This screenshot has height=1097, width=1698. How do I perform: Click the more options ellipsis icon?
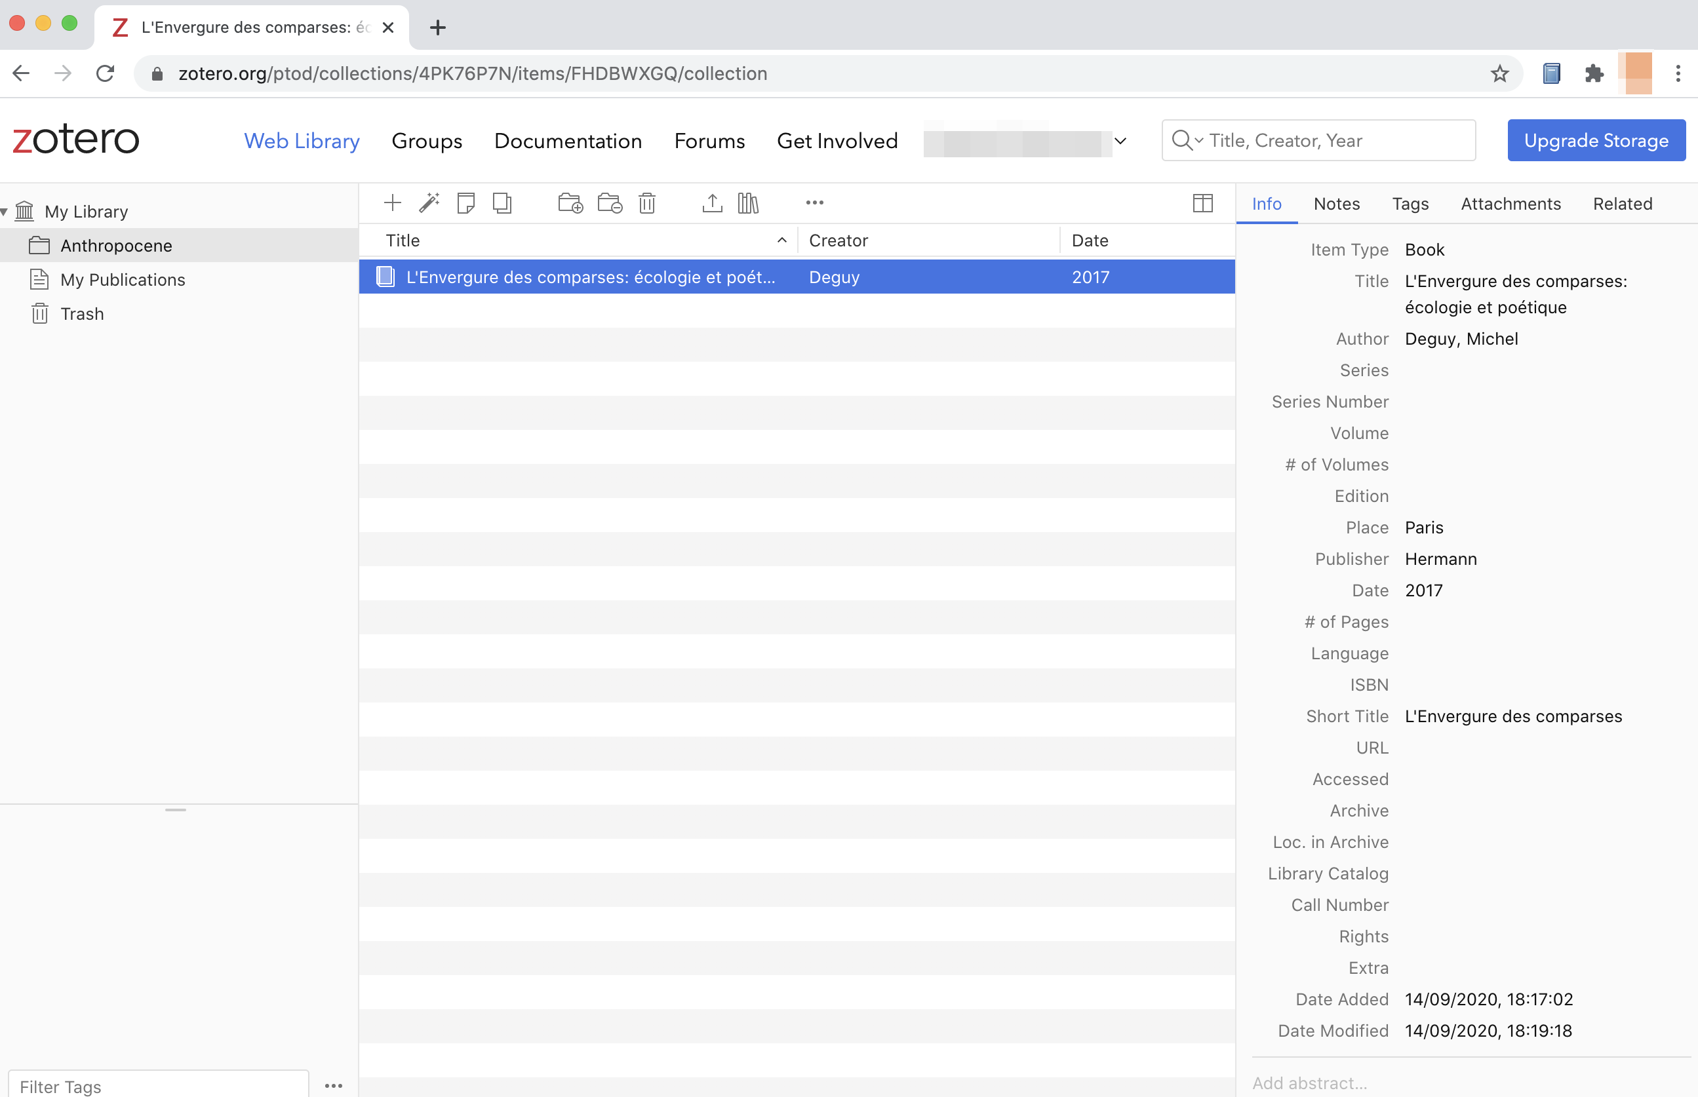814,202
